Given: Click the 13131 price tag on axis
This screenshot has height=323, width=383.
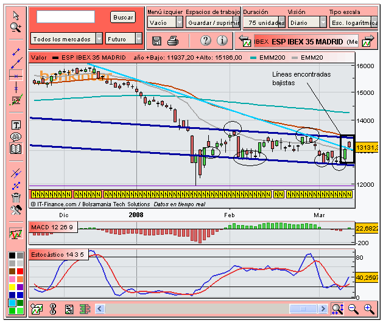Looking at the screenshot, I should click(367, 148).
